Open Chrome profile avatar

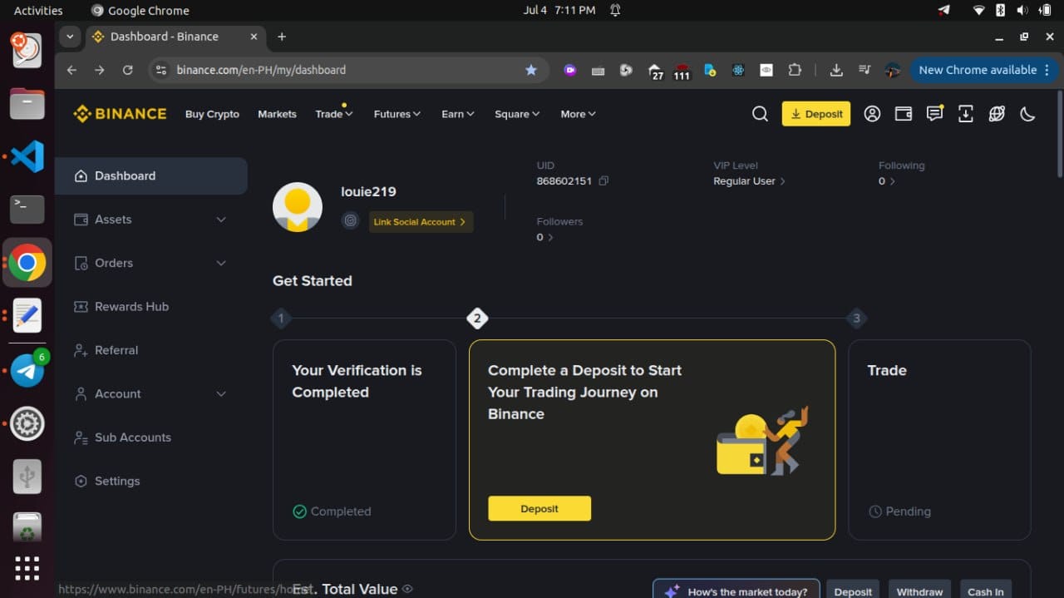[x=893, y=70]
